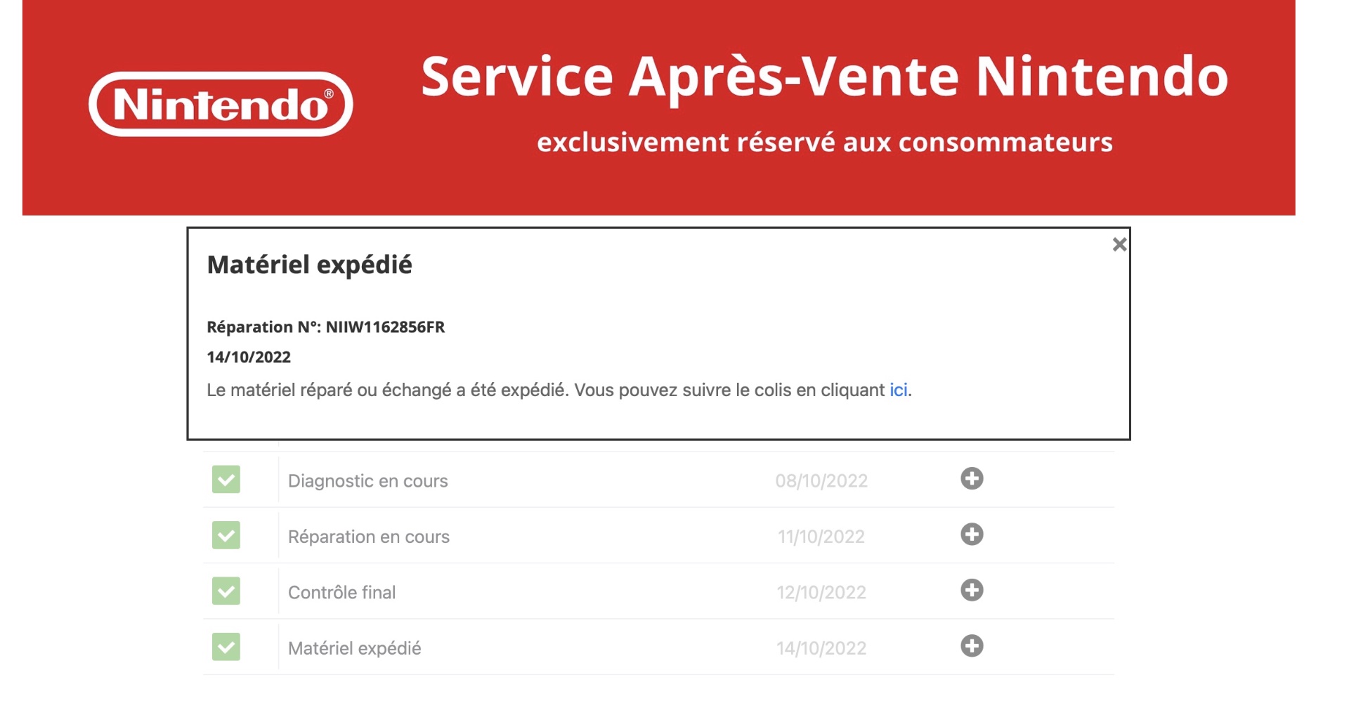Select the 'Réparation en cours' step label
Viewport: 1349px width, 722px height.
pyautogui.click(x=369, y=537)
